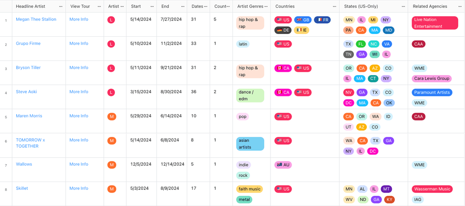Click CAA agency tag in Maren Morris row
The height and width of the screenshot is (206, 465).
point(418,116)
